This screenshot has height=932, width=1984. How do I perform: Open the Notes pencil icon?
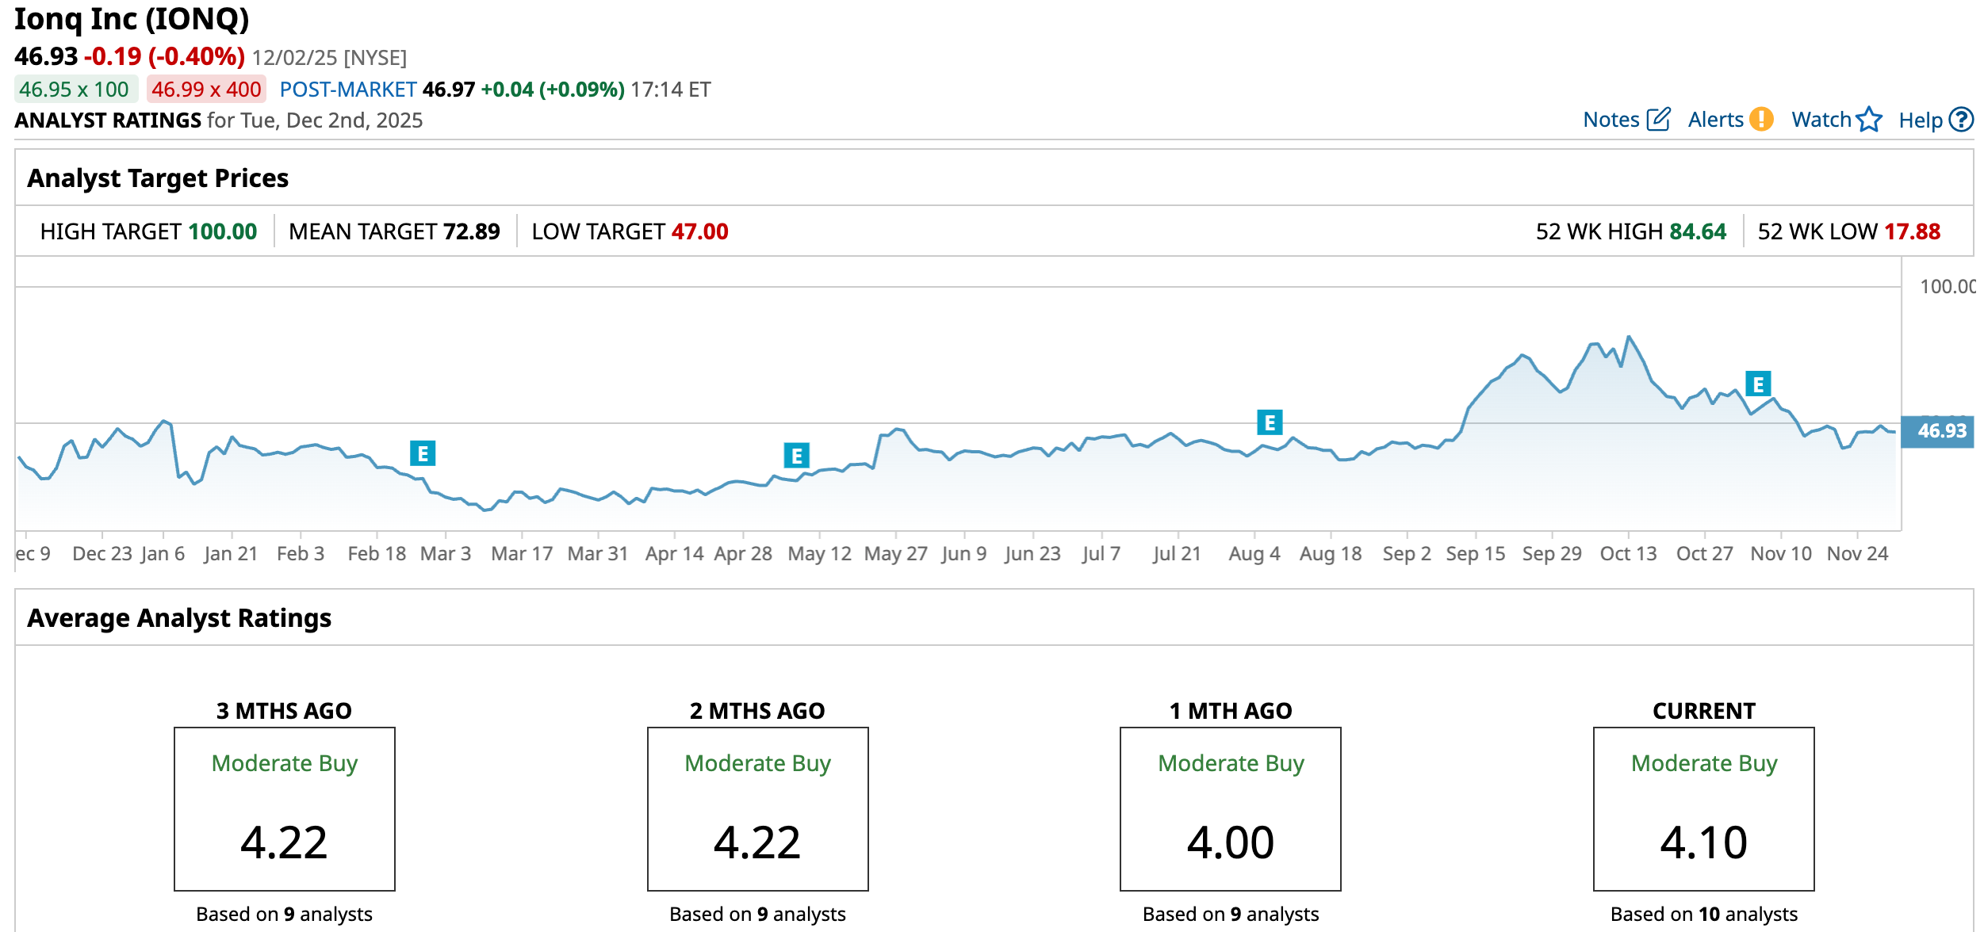tap(1658, 120)
